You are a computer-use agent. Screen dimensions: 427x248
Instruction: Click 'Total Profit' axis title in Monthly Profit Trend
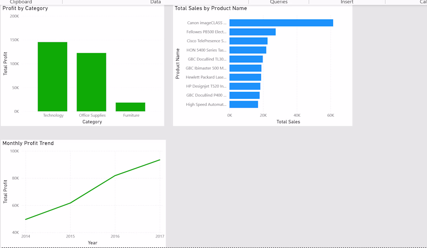tap(5, 192)
